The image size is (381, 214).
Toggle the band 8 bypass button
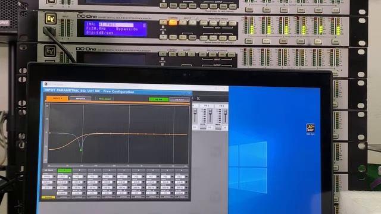point(167,197)
